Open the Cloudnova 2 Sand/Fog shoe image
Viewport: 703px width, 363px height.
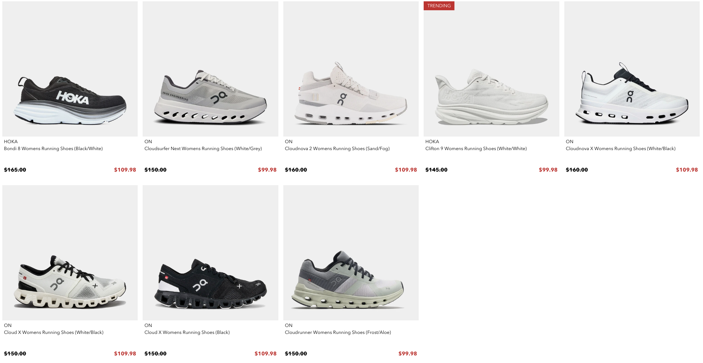tap(351, 69)
